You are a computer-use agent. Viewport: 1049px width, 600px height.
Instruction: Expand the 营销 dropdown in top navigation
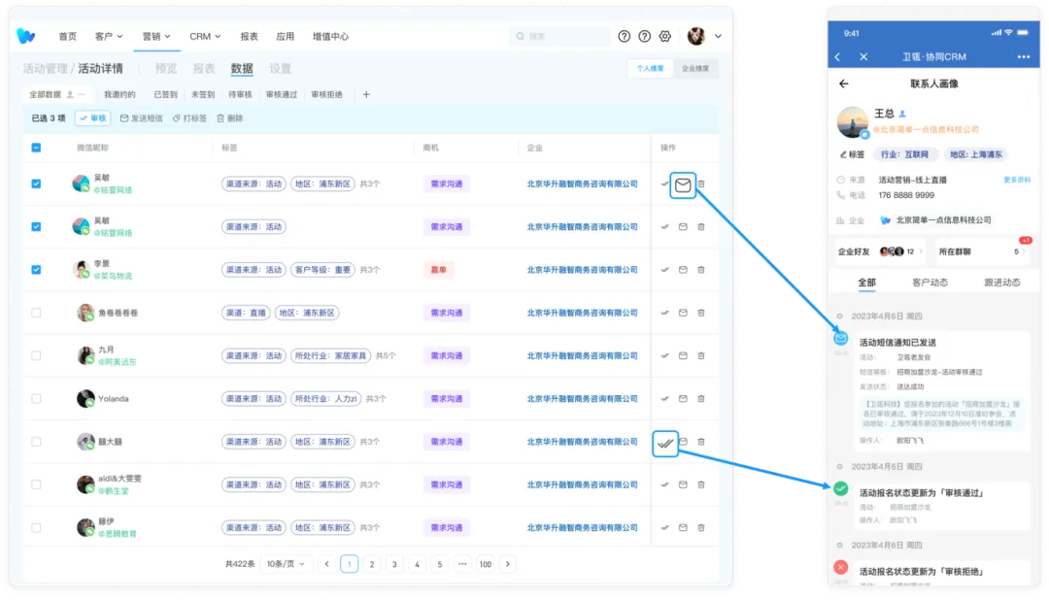[155, 37]
